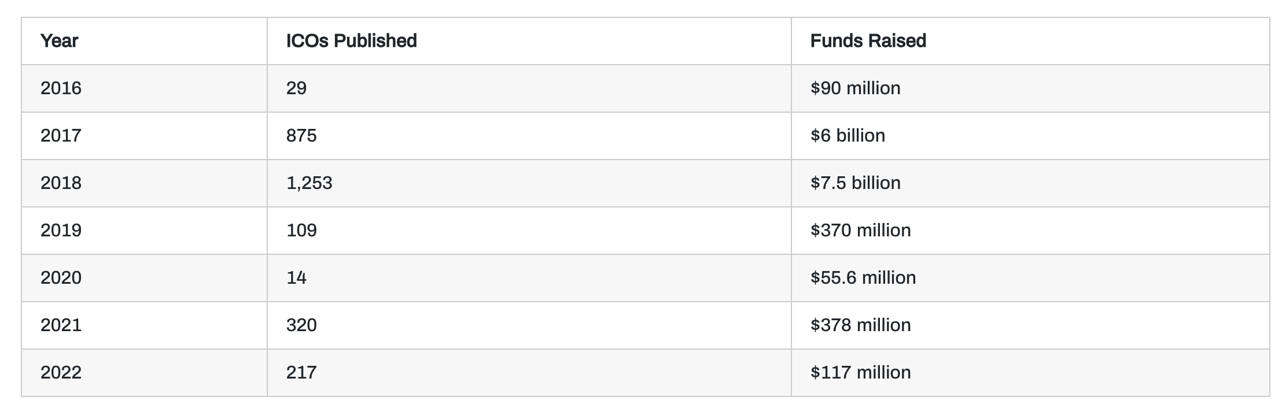Click the 320 ICOs cell

point(301,325)
